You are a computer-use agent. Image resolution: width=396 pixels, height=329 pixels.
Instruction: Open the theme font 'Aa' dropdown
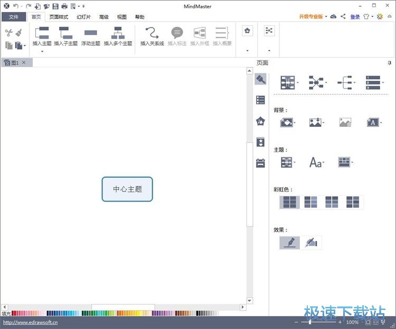pyautogui.click(x=316, y=163)
